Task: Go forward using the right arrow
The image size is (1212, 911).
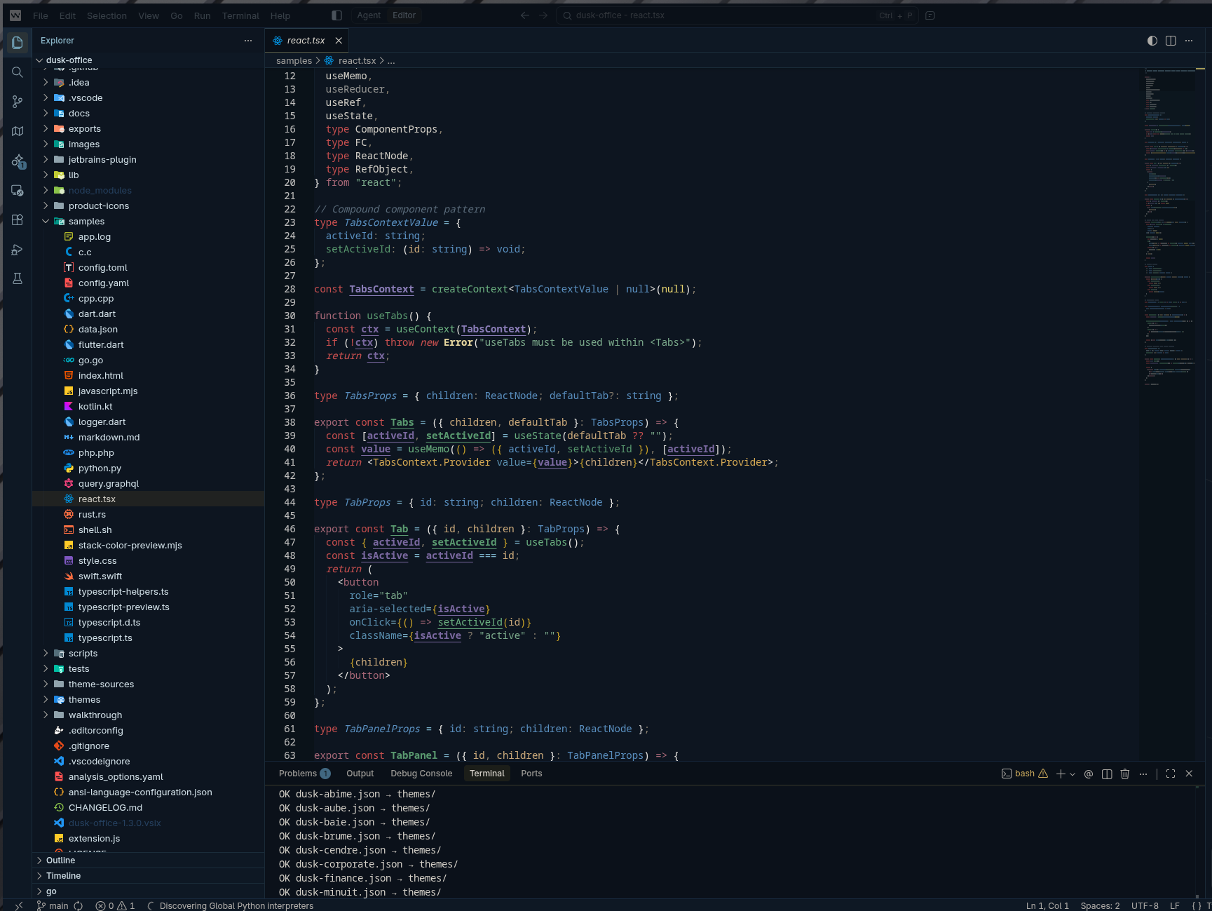Action: point(543,15)
